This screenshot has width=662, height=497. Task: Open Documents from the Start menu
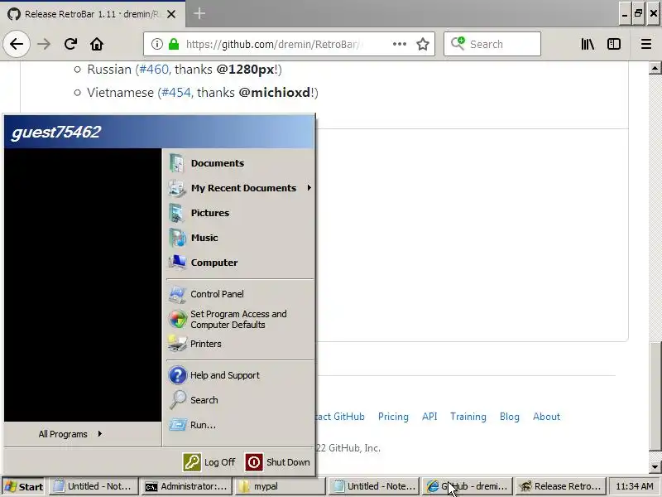[x=239, y=163]
